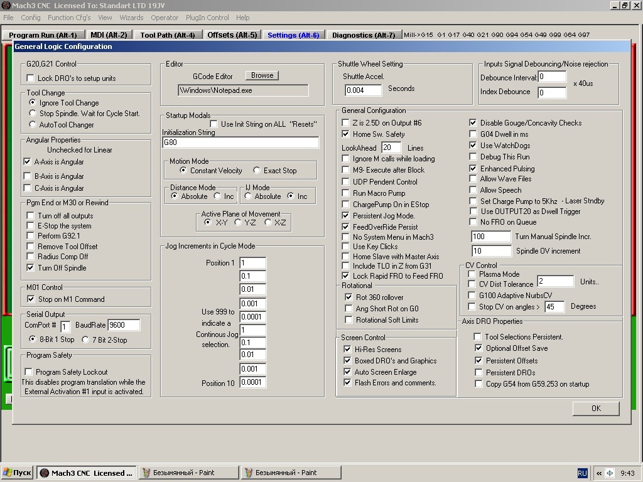
Task: Enable Run Macro Pump
Action: 345,193
